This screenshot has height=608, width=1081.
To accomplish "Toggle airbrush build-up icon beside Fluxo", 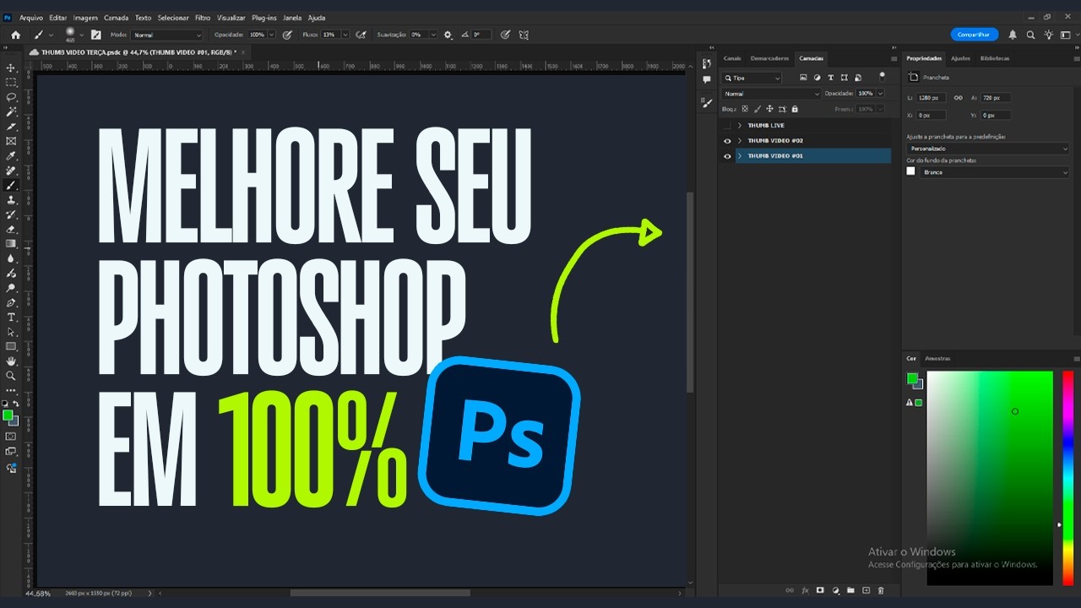I will (x=361, y=35).
